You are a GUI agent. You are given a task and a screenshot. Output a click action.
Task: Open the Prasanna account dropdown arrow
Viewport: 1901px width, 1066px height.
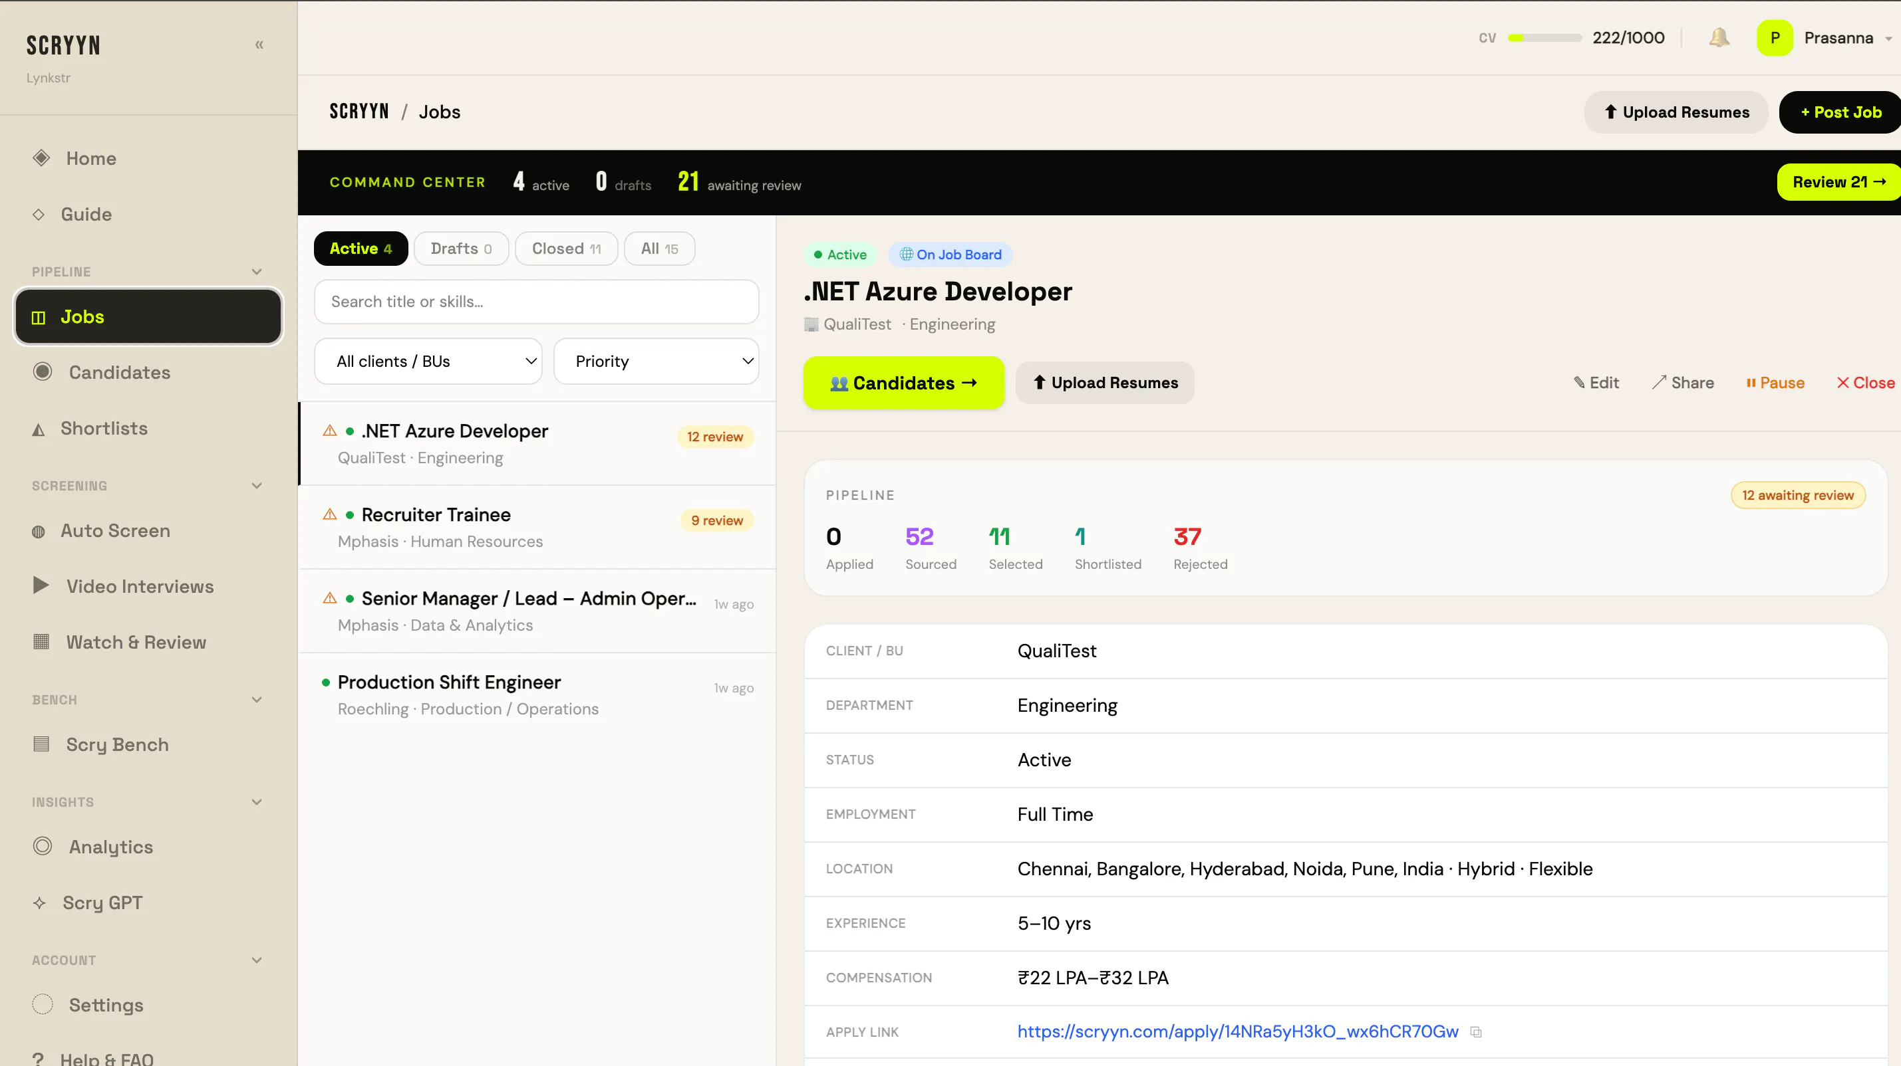point(1888,39)
